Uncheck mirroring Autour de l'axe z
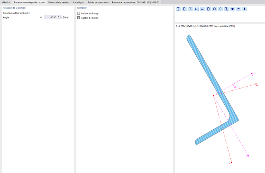The width and height of the screenshot is (265, 173). [x=78, y=18]
